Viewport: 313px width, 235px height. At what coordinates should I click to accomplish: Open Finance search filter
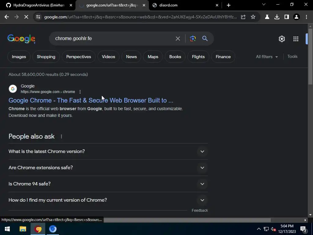tap(223, 57)
